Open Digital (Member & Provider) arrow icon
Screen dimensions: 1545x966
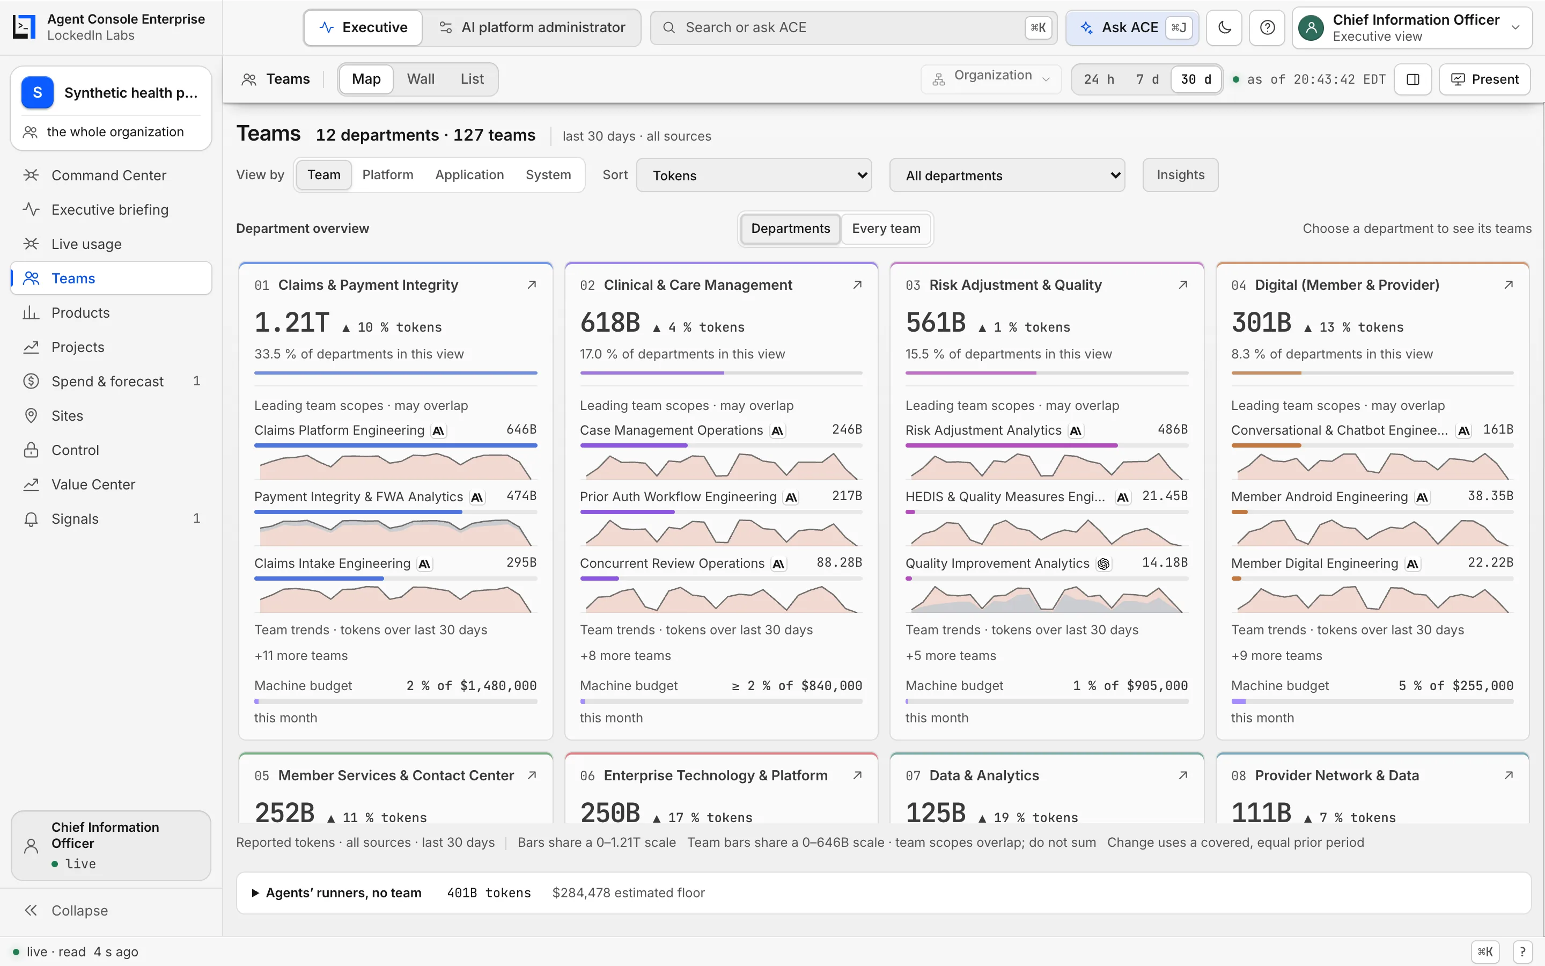point(1508,285)
